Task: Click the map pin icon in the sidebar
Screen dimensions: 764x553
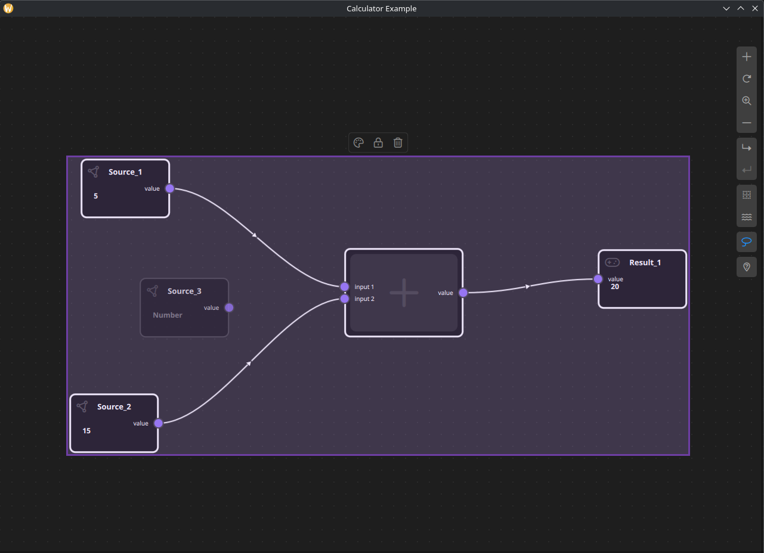Action: click(746, 266)
